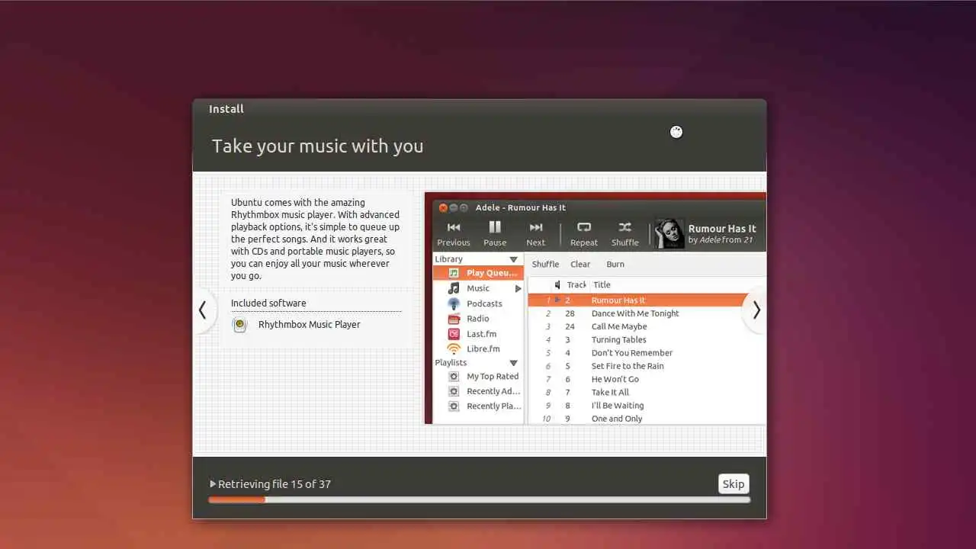Select Dance With Me Tonight
The image size is (976, 549).
point(635,313)
